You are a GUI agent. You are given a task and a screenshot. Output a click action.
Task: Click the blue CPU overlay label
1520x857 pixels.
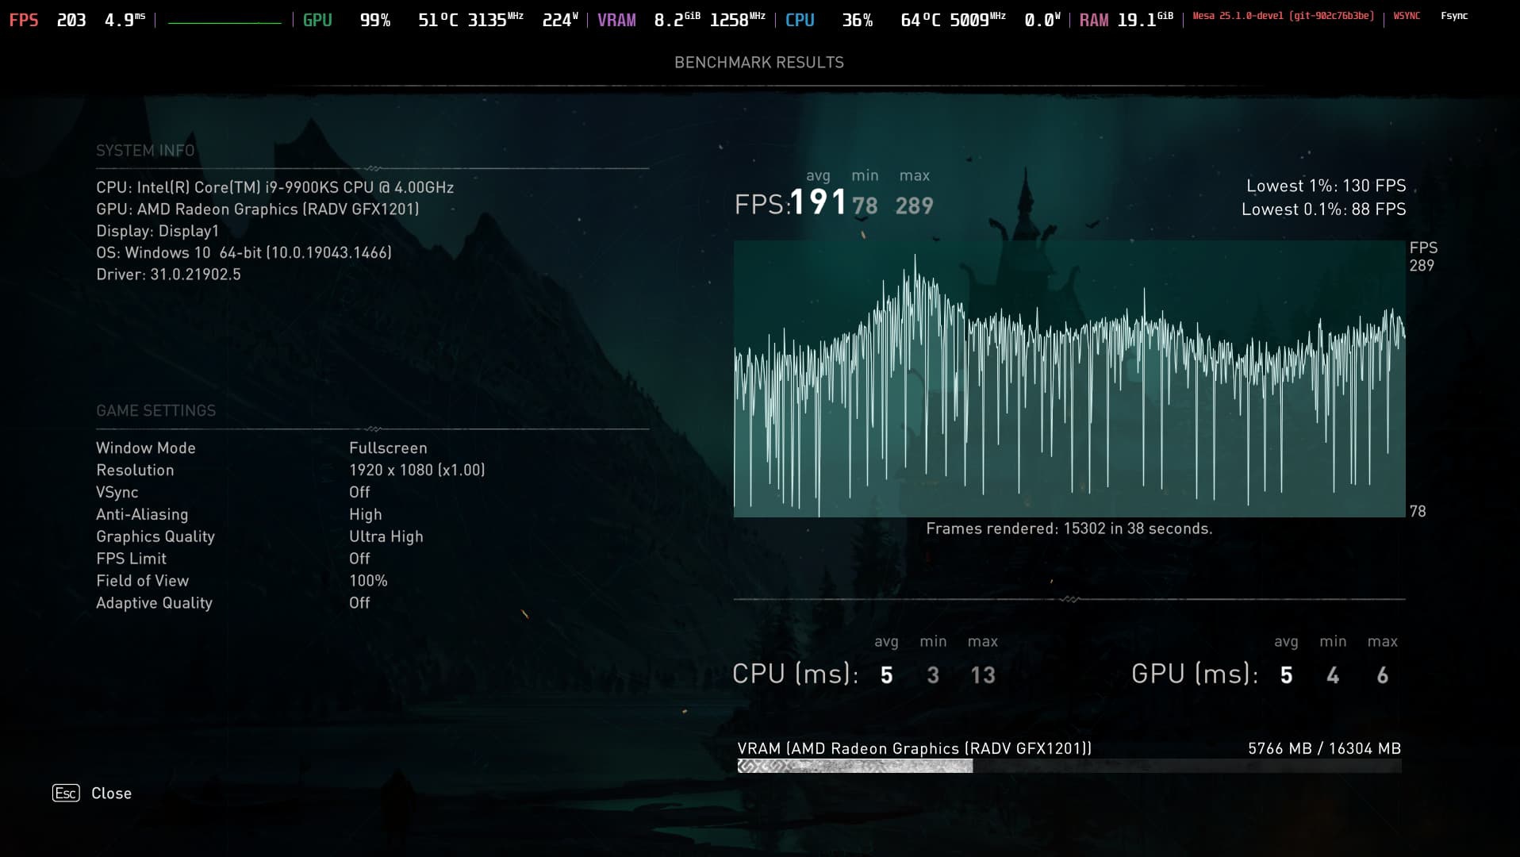[x=800, y=20]
